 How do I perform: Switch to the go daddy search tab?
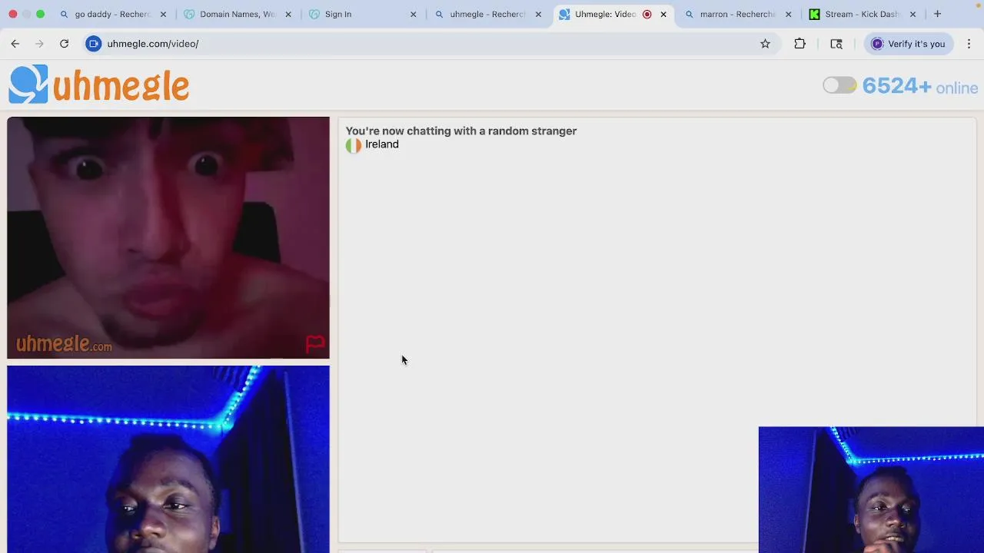[112, 14]
